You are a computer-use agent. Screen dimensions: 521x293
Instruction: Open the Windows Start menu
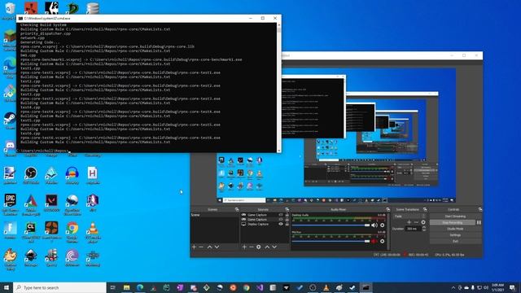[x=7, y=287]
